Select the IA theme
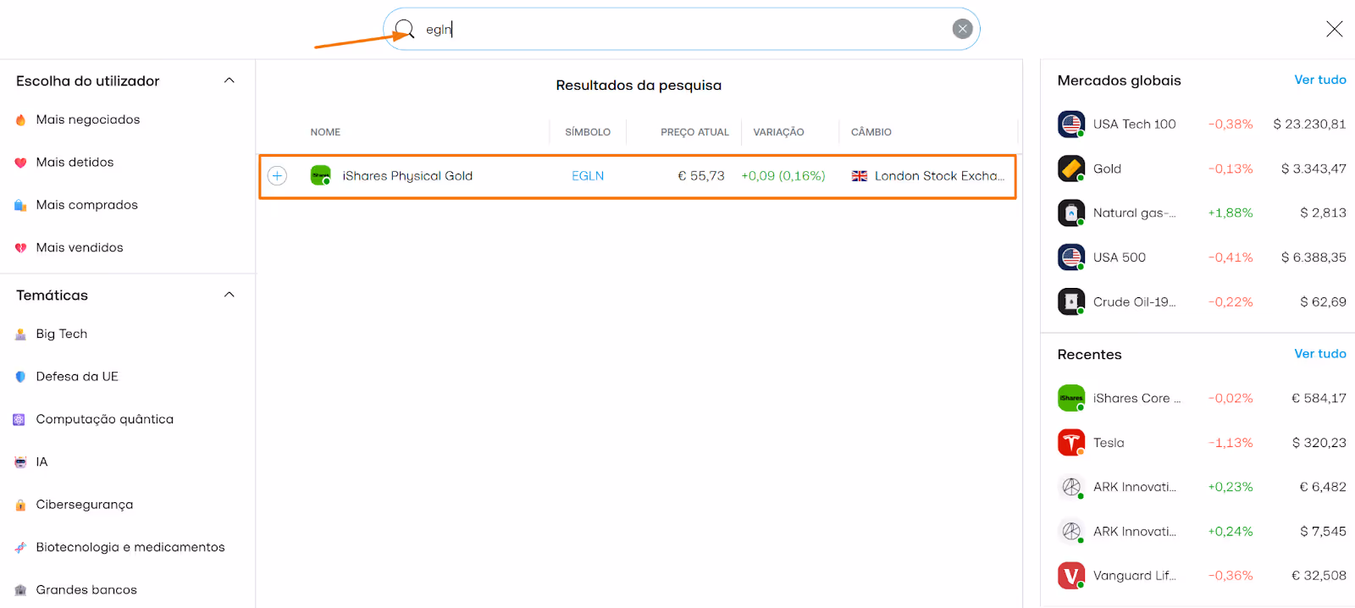Screen dimensions: 1355x608 (x=41, y=462)
